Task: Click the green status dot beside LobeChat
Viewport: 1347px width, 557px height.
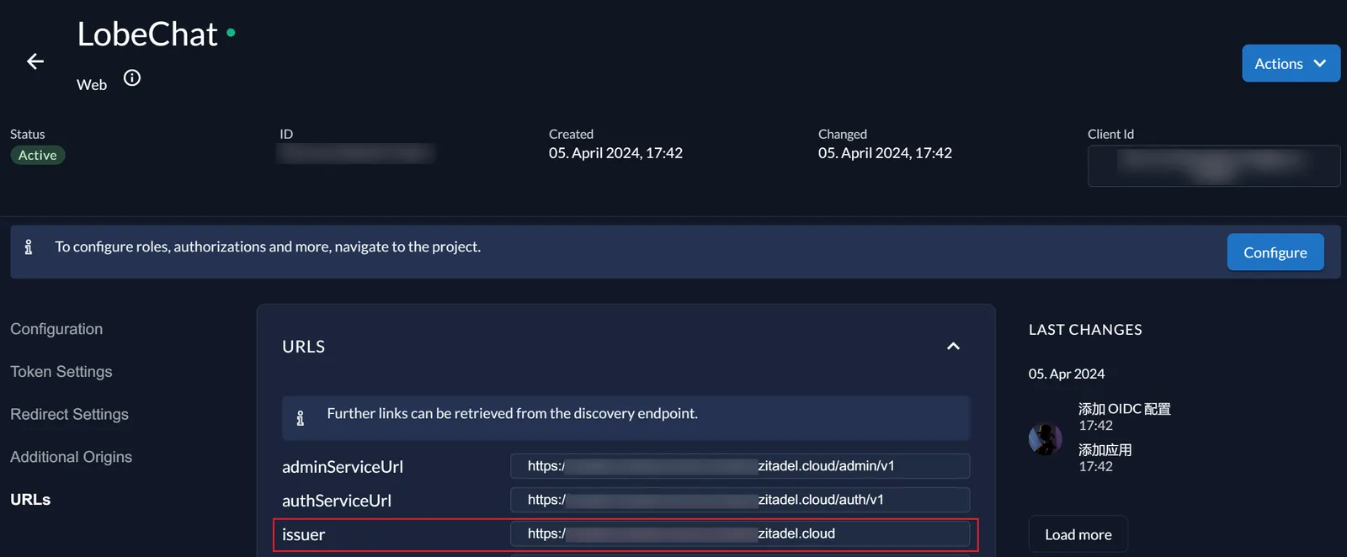Action: click(x=231, y=33)
